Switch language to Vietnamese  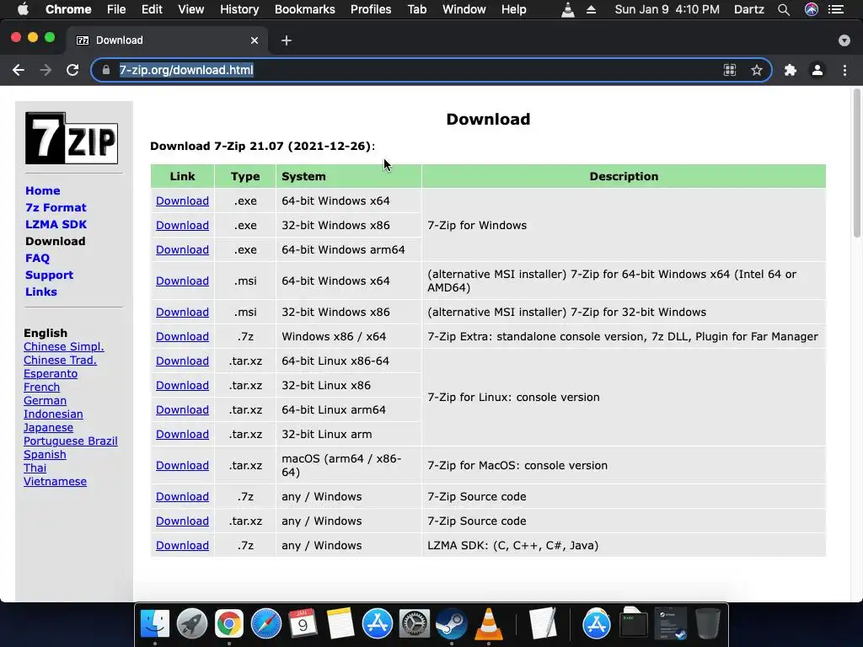(x=55, y=481)
